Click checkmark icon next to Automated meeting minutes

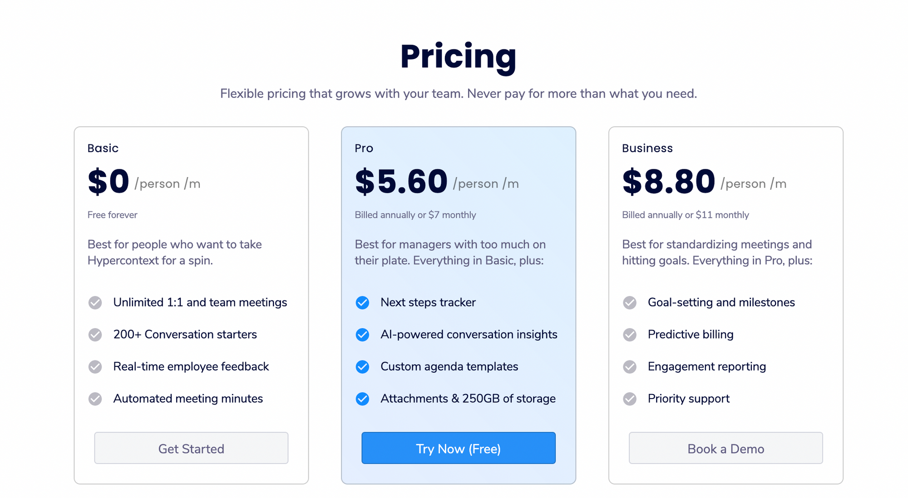(x=95, y=399)
